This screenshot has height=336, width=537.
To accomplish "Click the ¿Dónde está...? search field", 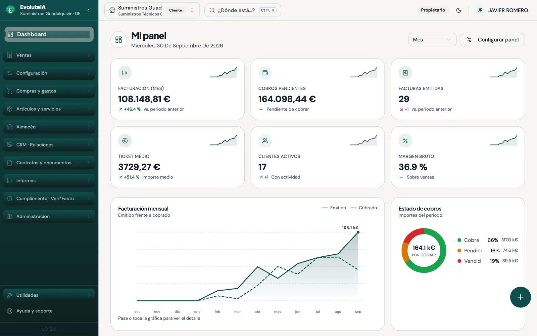I will (x=243, y=10).
